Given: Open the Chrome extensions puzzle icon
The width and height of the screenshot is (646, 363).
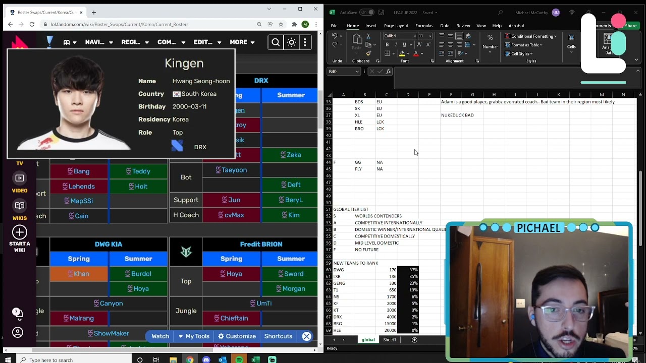Looking at the screenshot, I should (294, 24).
